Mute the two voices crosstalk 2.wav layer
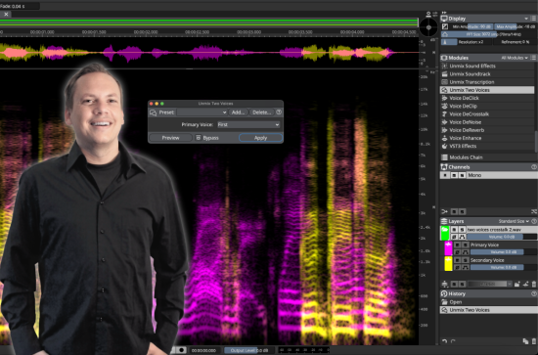The image size is (538, 355). point(454,230)
